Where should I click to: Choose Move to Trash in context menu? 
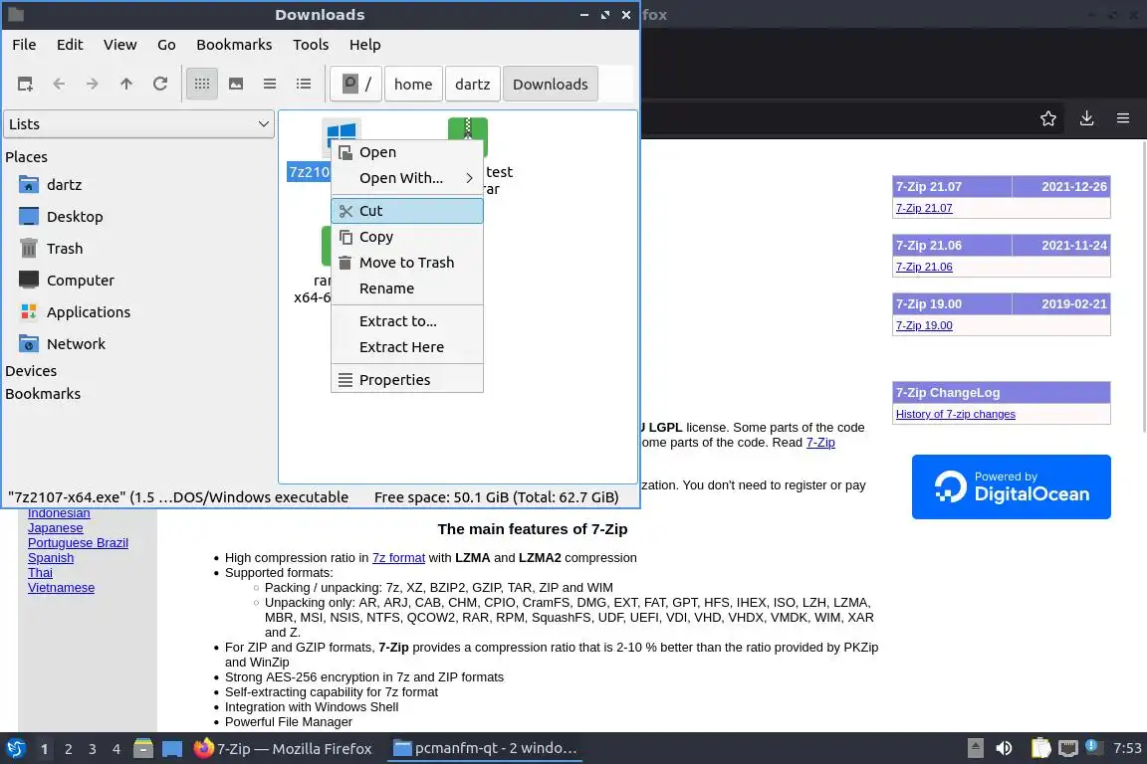point(406,263)
